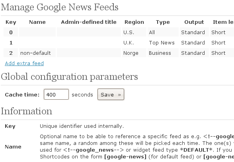Click the Region column header
Image resolution: width=234 pixels, height=162 pixels.
(134, 22)
